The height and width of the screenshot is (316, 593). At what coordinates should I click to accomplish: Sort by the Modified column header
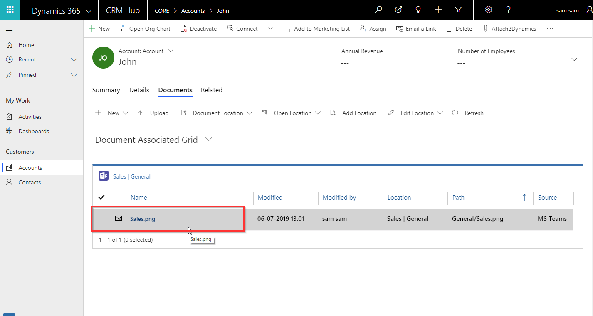pyautogui.click(x=270, y=198)
